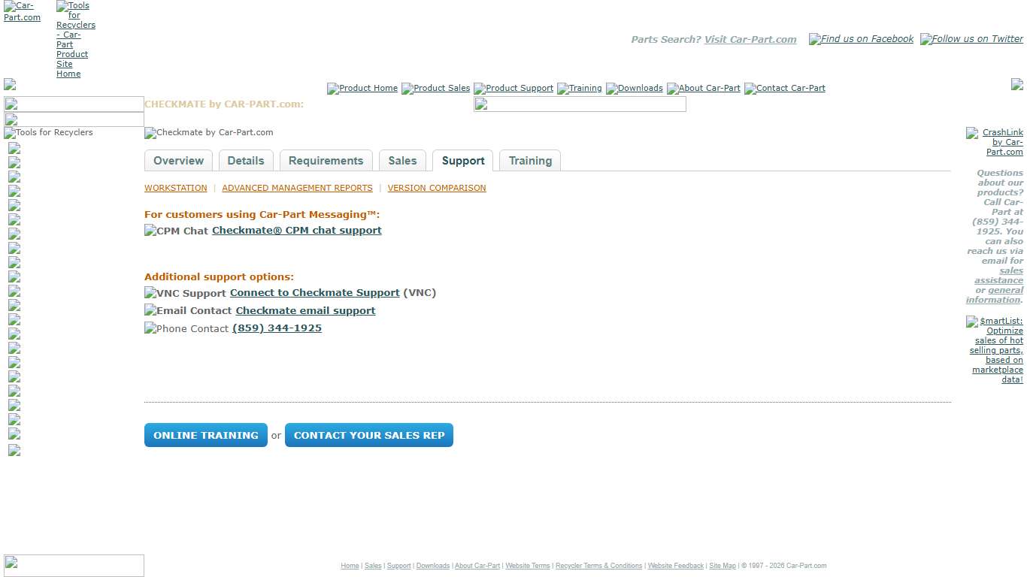Image resolution: width=1027 pixels, height=577 pixels.
Task: Open the WORKSTATION link
Action: (x=175, y=188)
